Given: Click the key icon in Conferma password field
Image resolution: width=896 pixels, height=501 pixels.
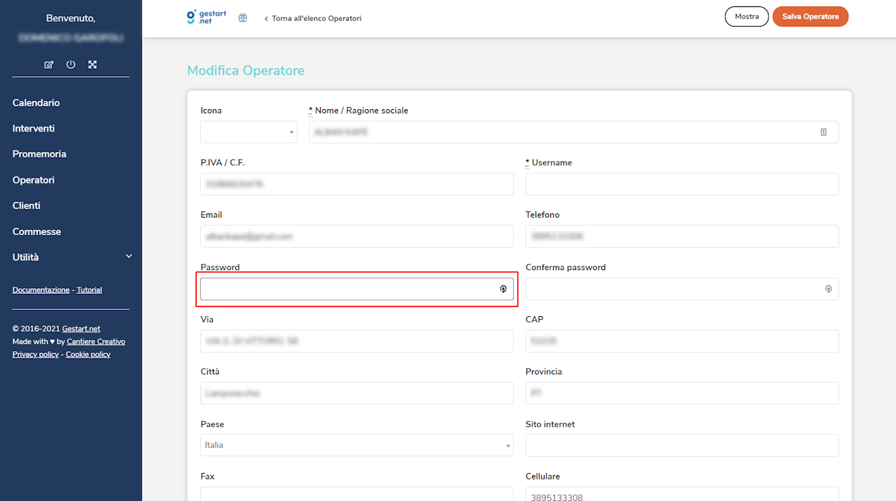Looking at the screenshot, I should pyautogui.click(x=828, y=289).
